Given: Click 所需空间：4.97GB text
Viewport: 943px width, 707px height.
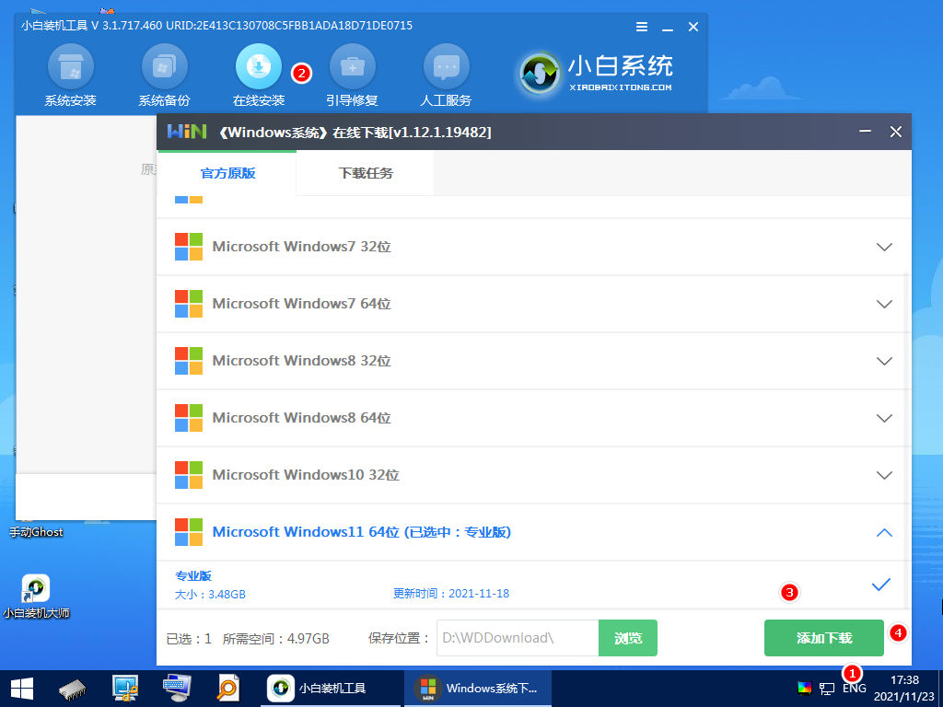Looking at the screenshot, I should click(x=276, y=639).
